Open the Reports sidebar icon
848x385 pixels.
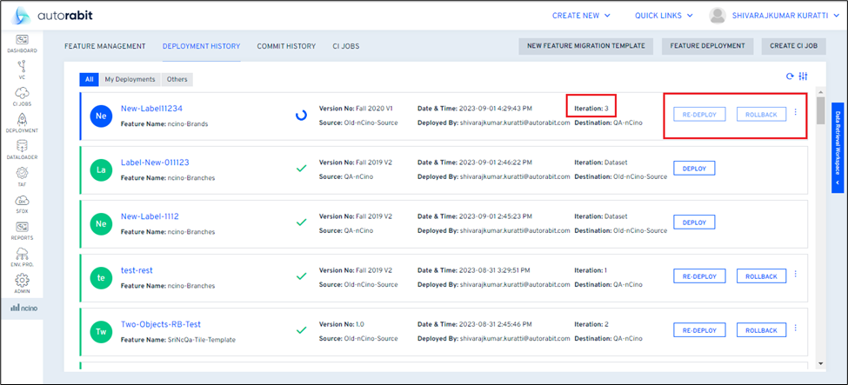click(x=22, y=229)
